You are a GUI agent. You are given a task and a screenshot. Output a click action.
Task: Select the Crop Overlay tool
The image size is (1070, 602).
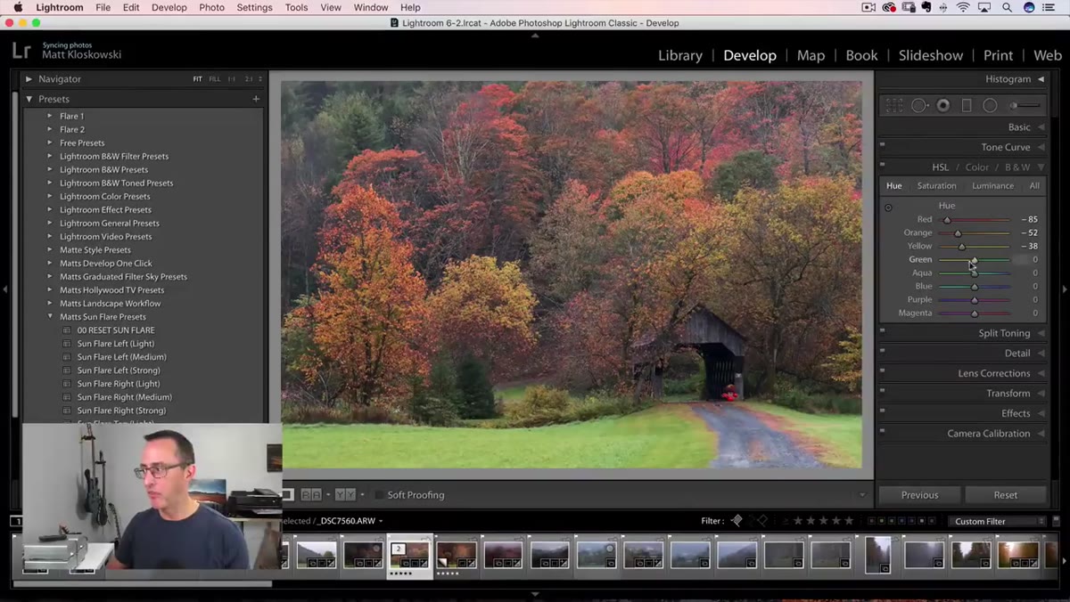[894, 105]
